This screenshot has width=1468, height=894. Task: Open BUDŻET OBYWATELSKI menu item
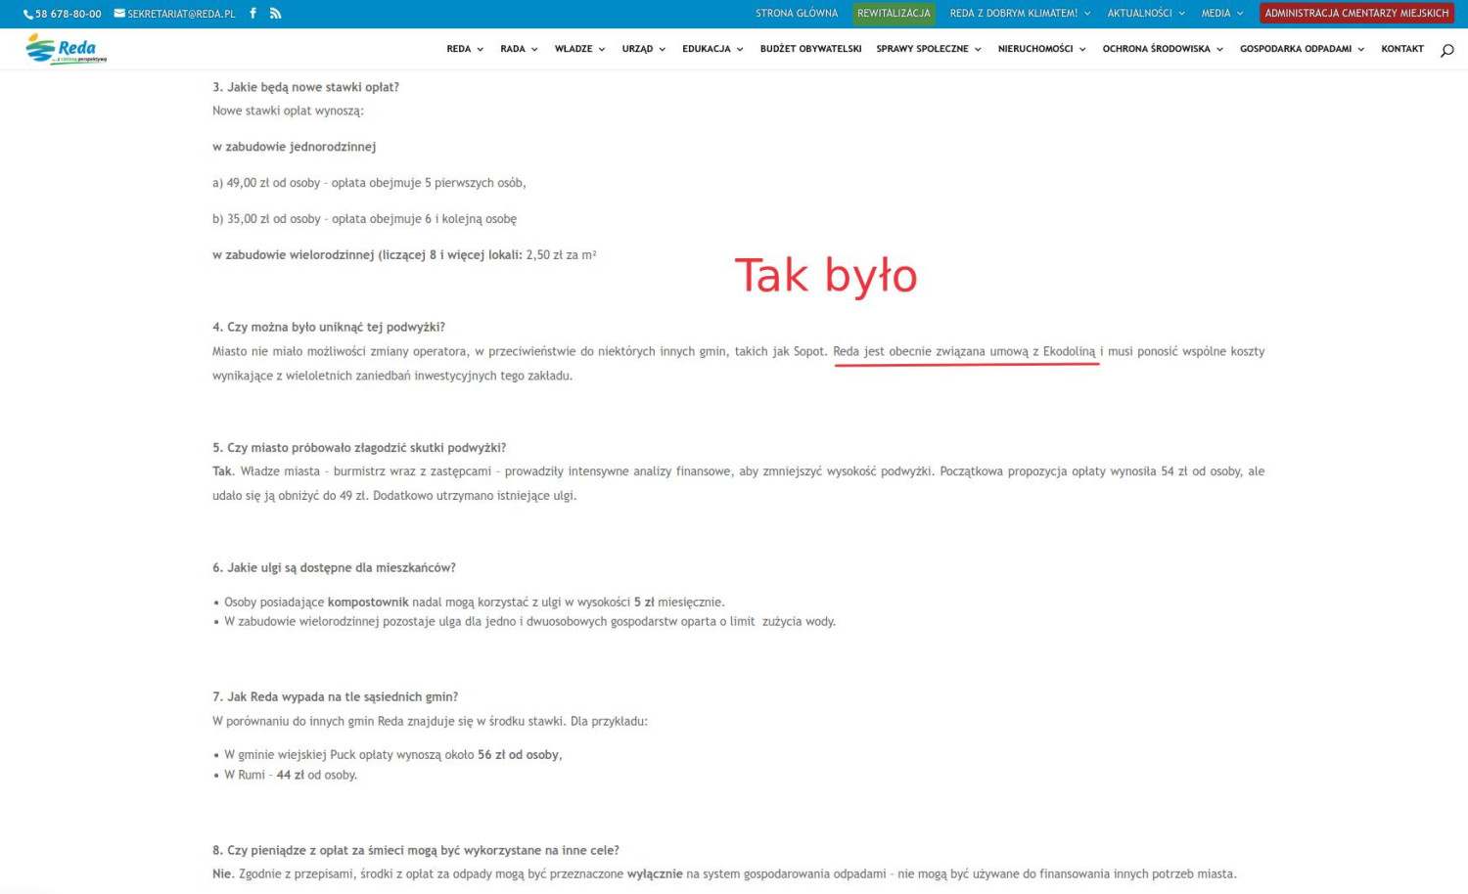pyautogui.click(x=810, y=49)
